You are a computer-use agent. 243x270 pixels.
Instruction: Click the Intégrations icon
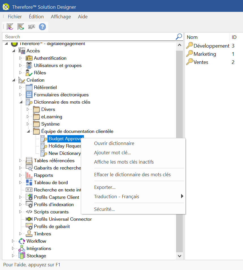pos(22,248)
